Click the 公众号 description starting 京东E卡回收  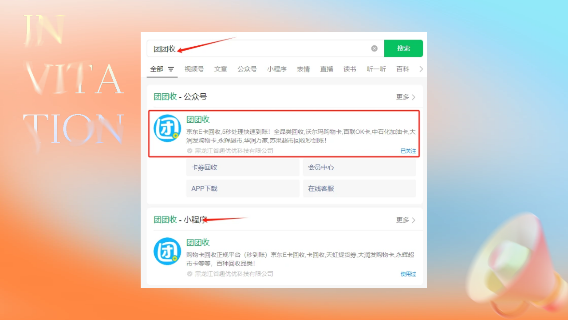pyautogui.click(x=301, y=136)
